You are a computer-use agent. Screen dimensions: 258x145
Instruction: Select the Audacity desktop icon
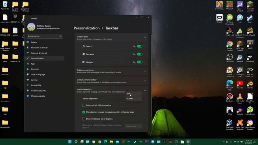[240, 111]
